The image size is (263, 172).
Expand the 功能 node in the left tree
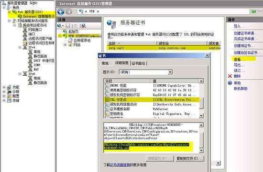(x=4, y=87)
